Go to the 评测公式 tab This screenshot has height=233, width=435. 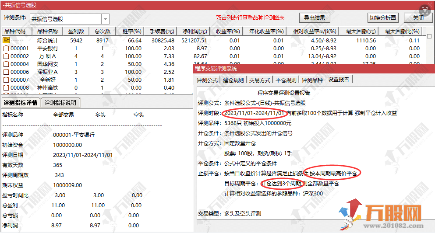207,80
